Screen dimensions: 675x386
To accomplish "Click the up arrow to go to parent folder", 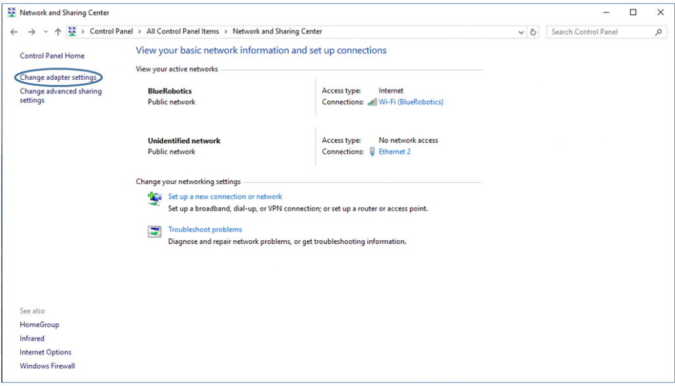I will click(58, 31).
